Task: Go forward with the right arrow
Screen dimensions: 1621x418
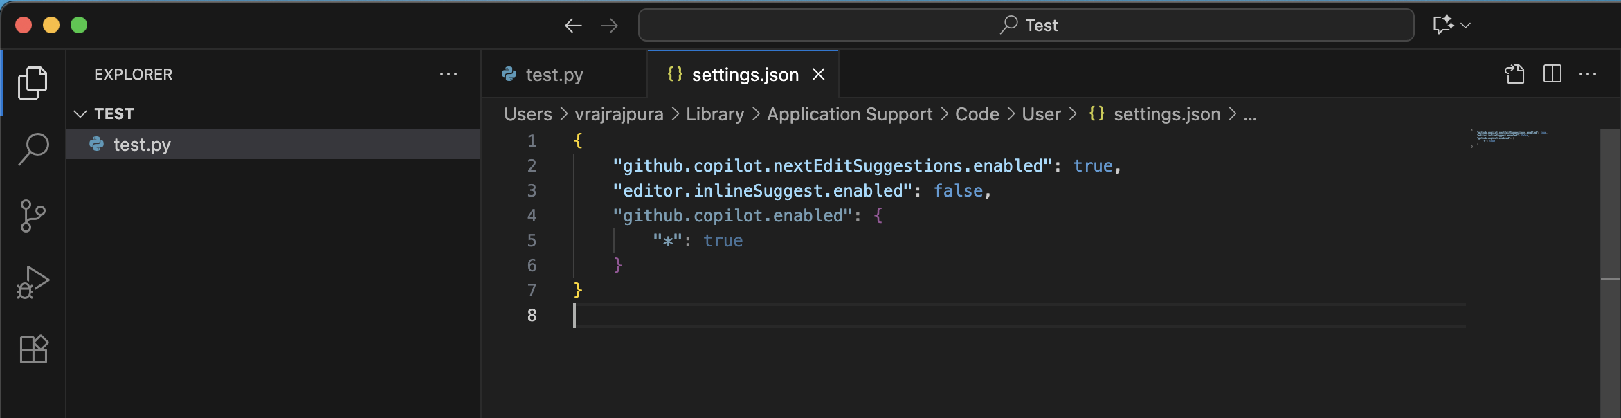Action: pyautogui.click(x=609, y=26)
